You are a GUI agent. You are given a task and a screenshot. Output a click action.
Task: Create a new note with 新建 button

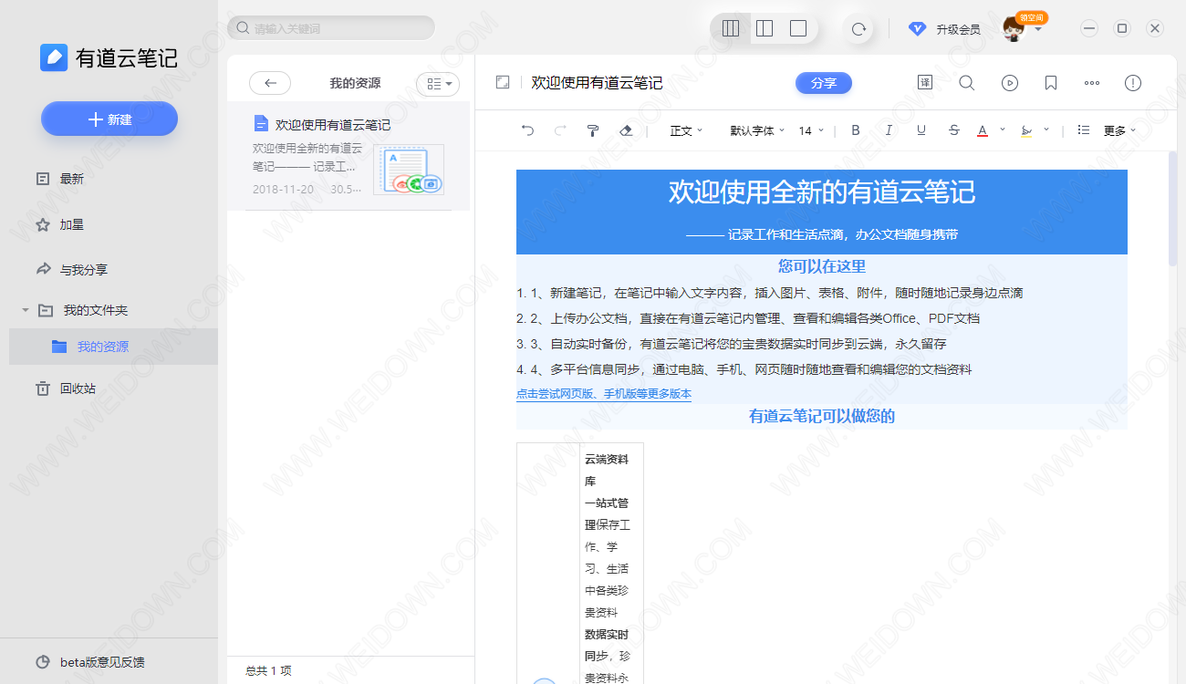point(109,119)
